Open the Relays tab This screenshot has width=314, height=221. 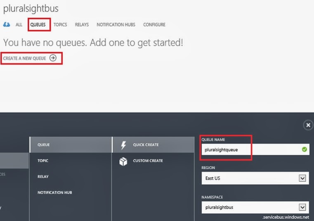[x=82, y=25]
